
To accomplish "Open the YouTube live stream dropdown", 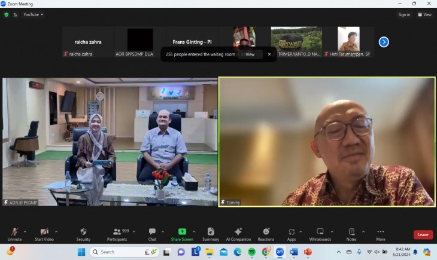I will click(x=33, y=14).
